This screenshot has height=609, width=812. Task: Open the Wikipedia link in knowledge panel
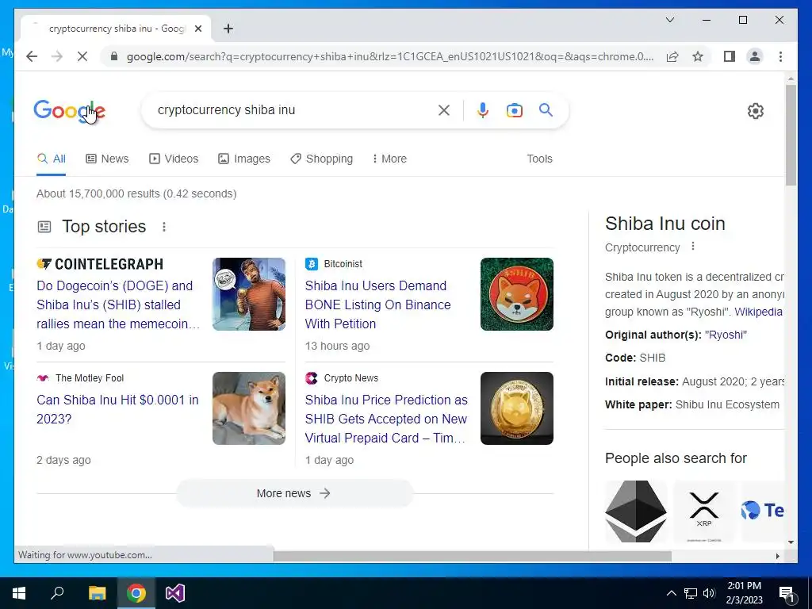click(x=758, y=312)
